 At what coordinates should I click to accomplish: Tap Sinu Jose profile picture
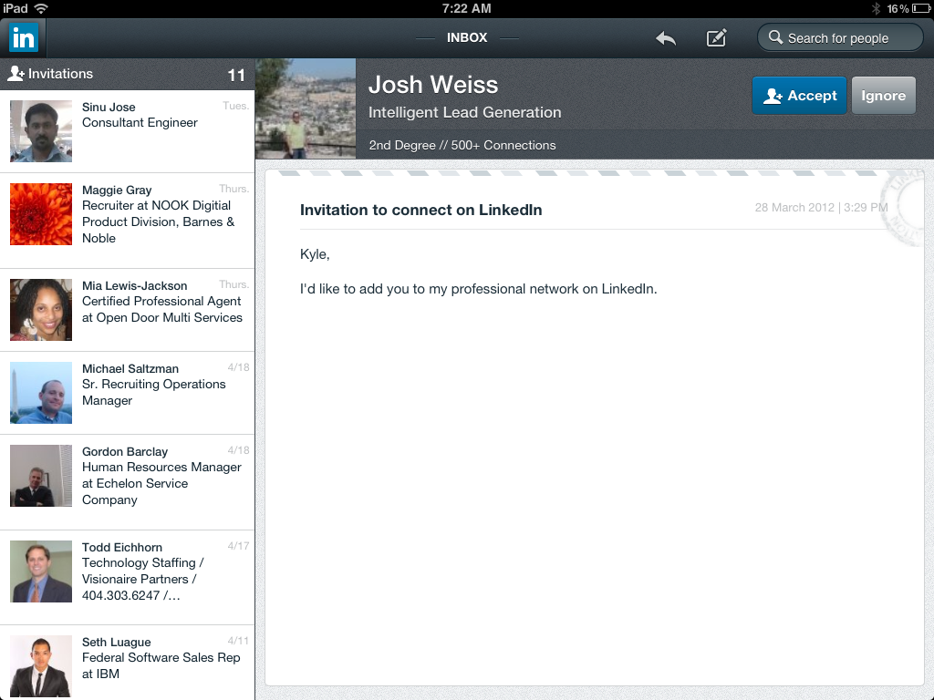[41, 131]
